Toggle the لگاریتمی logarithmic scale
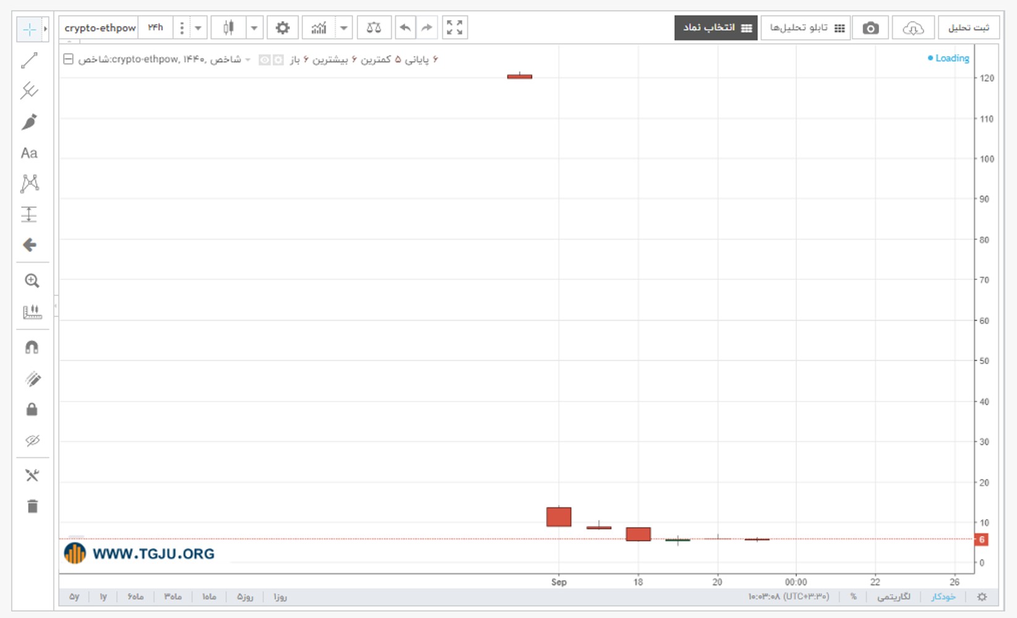 pos(894,597)
